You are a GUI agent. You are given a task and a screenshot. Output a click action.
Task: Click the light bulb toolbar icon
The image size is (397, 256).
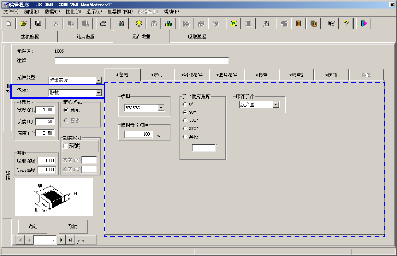click(138, 23)
